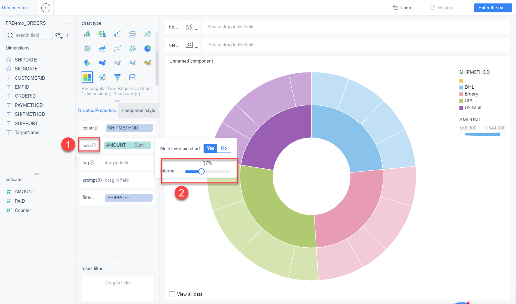
Task: Select the radar chart type
Action: [87, 48]
